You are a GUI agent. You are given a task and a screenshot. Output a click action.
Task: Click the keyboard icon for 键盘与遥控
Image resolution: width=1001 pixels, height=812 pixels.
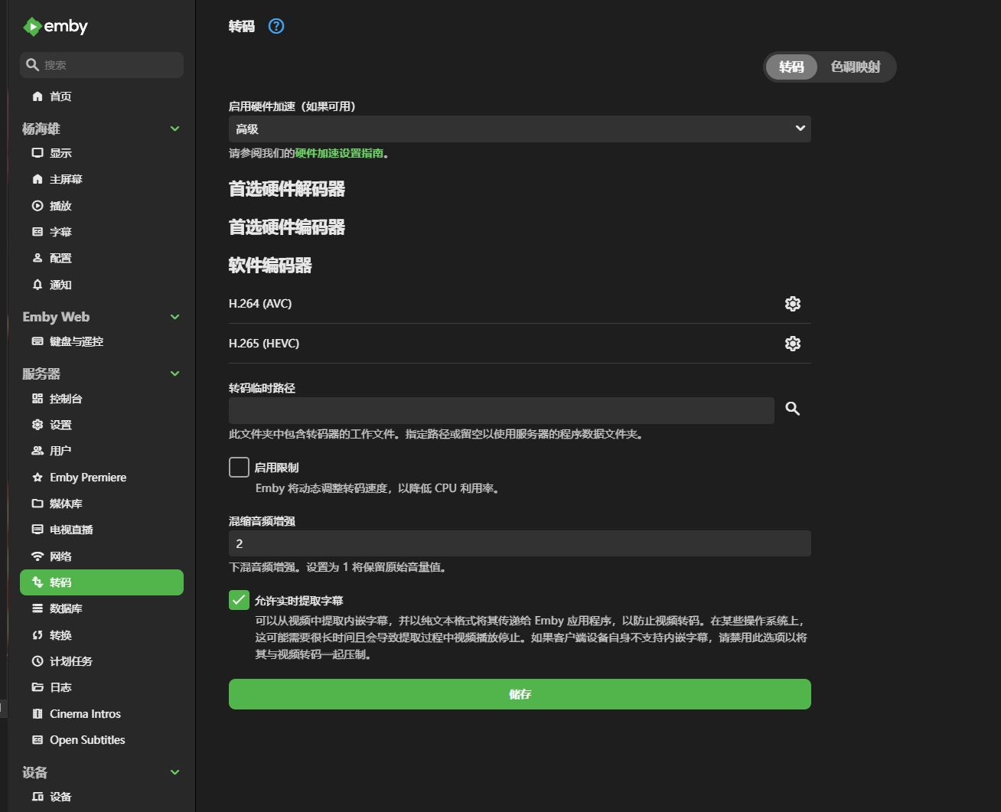[x=37, y=341]
